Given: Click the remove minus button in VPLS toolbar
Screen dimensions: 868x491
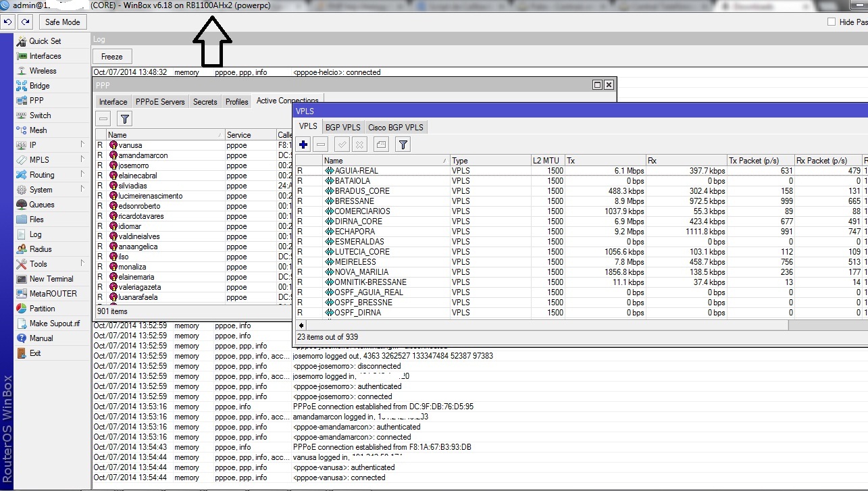Looking at the screenshot, I should click(321, 144).
